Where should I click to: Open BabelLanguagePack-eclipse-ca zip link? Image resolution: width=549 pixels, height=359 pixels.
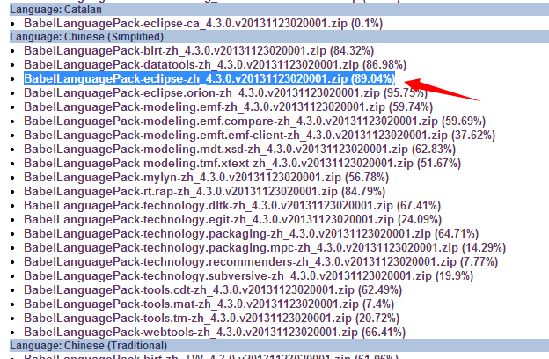pyautogui.click(x=203, y=24)
